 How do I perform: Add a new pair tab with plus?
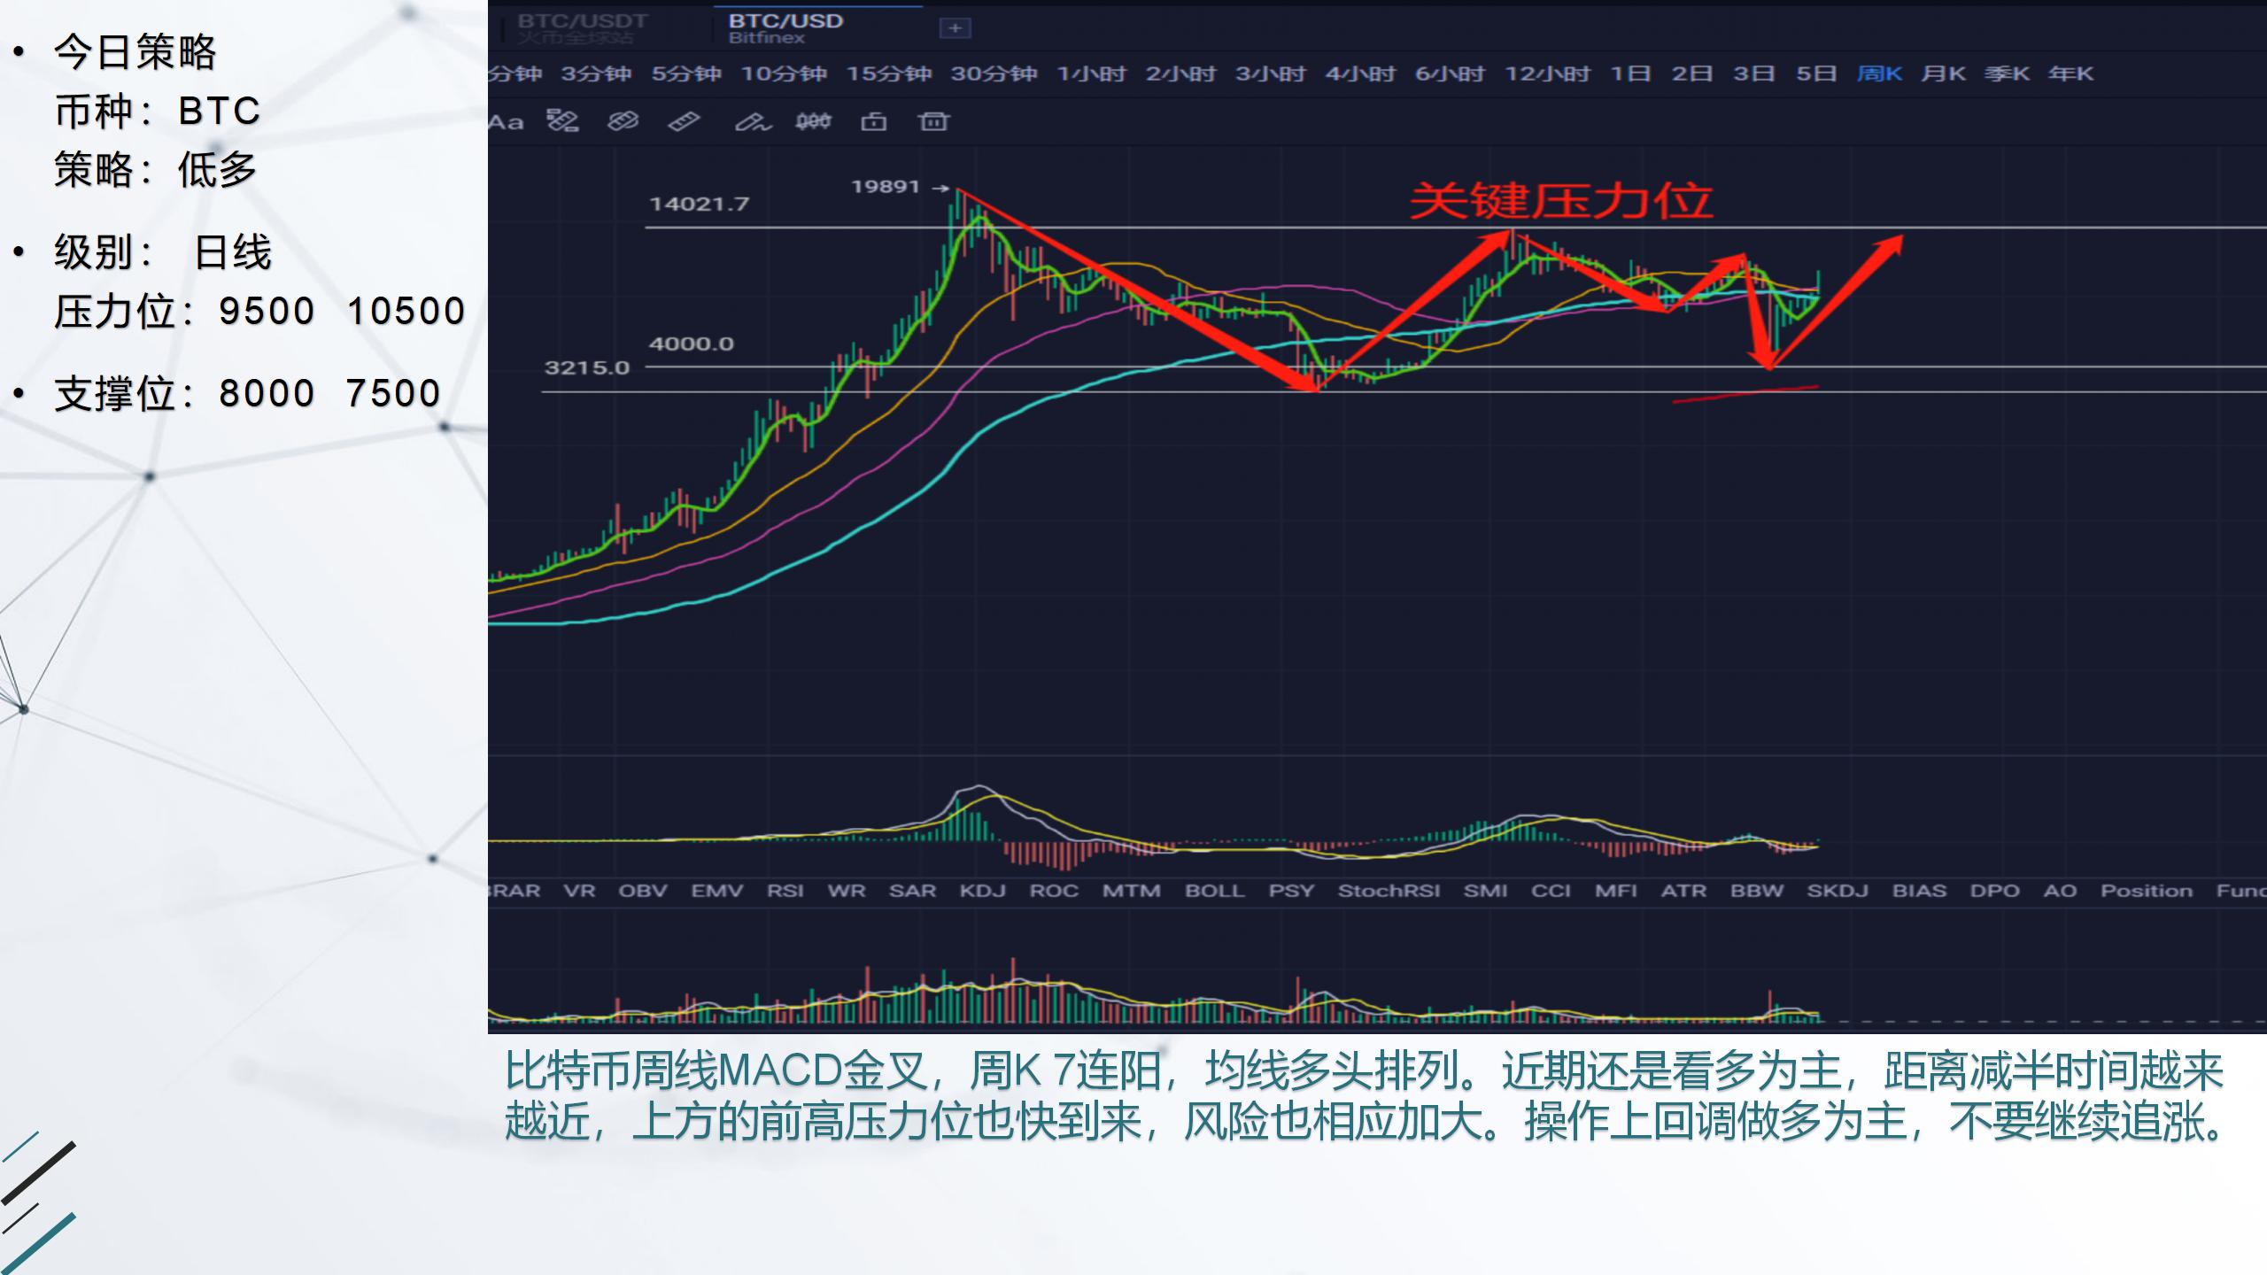point(955,28)
